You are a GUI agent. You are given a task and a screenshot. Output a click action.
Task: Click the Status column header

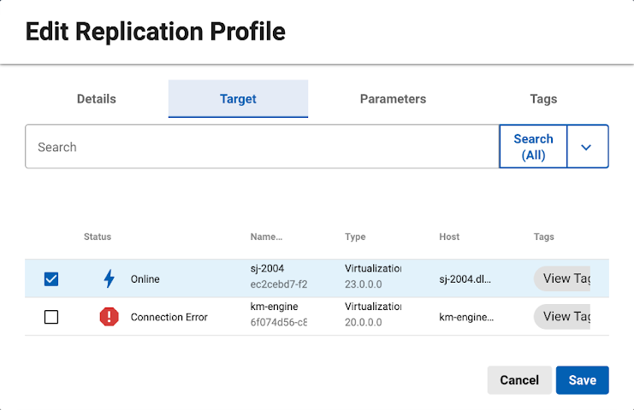tap(98, 237)
